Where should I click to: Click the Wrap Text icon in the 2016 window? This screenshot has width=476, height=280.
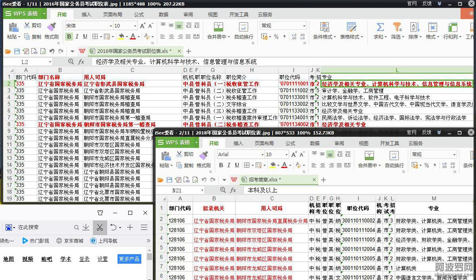point(243,27)
